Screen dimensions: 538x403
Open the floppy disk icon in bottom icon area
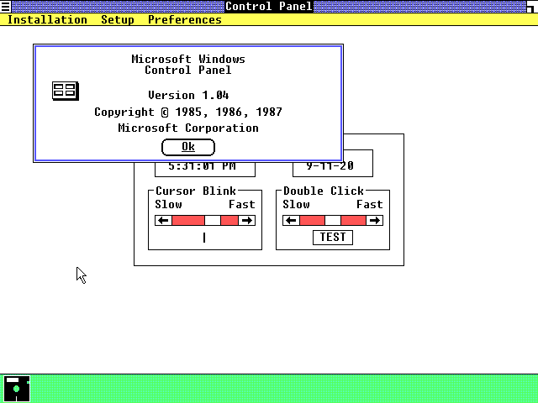(x=17, y=389)
